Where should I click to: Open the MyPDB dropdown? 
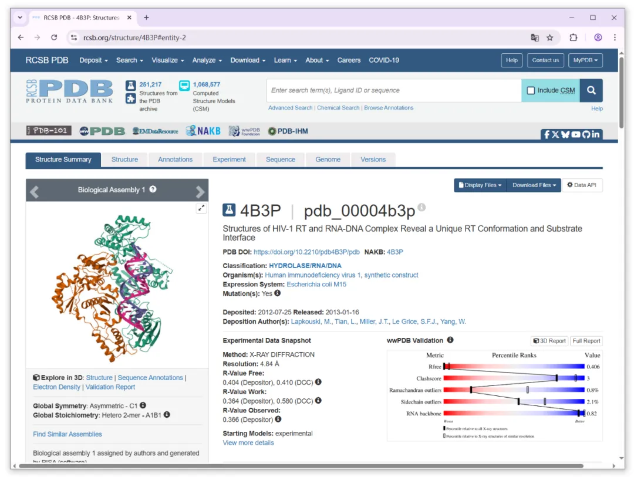coord(585,60)
